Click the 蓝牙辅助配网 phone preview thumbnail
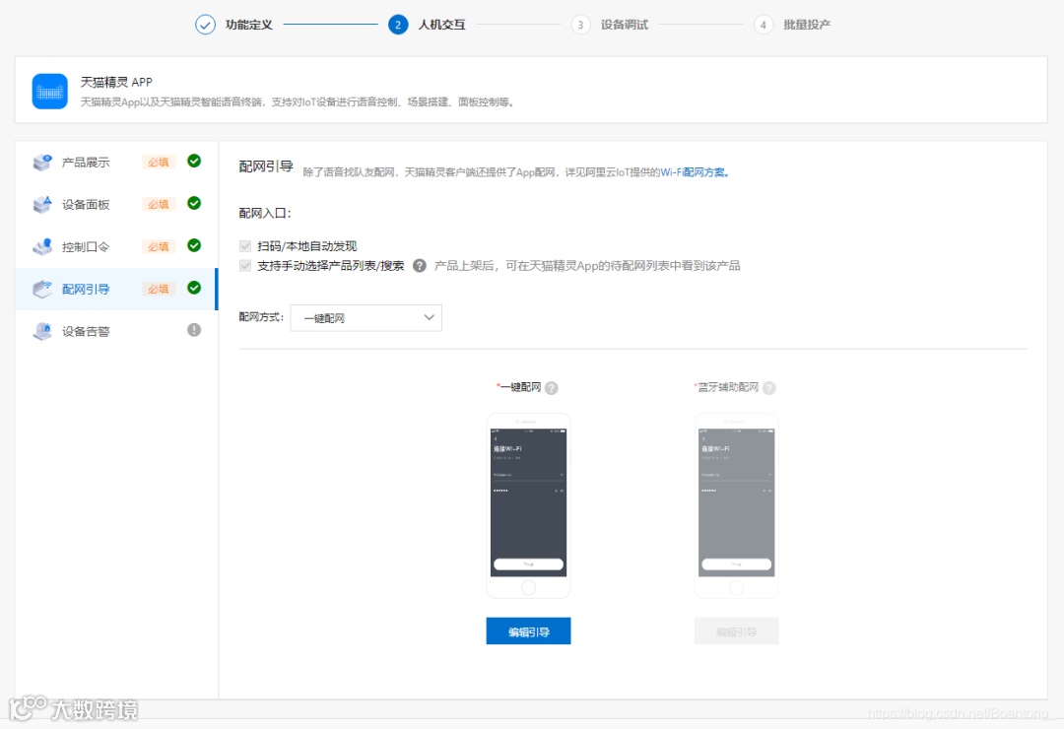This screenshot has width=1064, height=729. pyautogui.click(x=736, y=505)
